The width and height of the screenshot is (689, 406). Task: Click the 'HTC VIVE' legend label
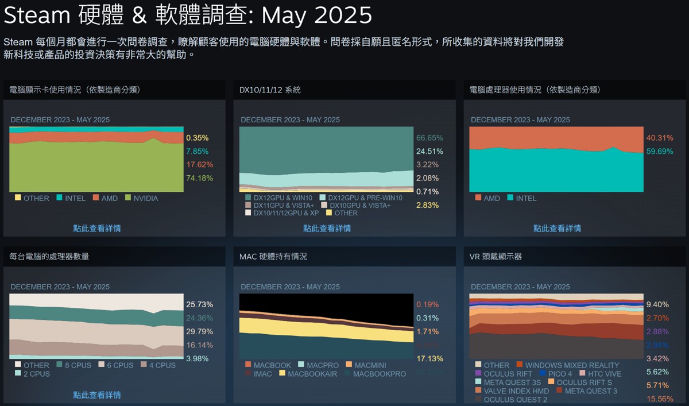coord(605,374)
